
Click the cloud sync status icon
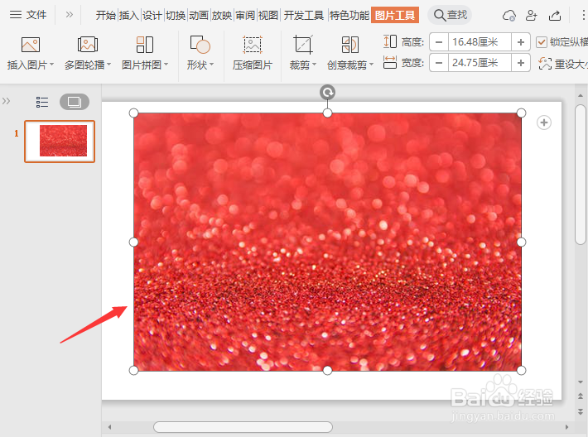508,16
